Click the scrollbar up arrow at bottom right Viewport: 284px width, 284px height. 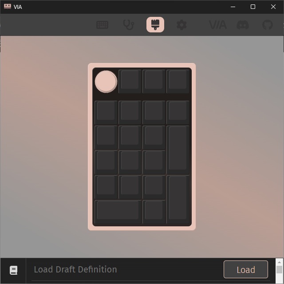[x=279, y=263]
